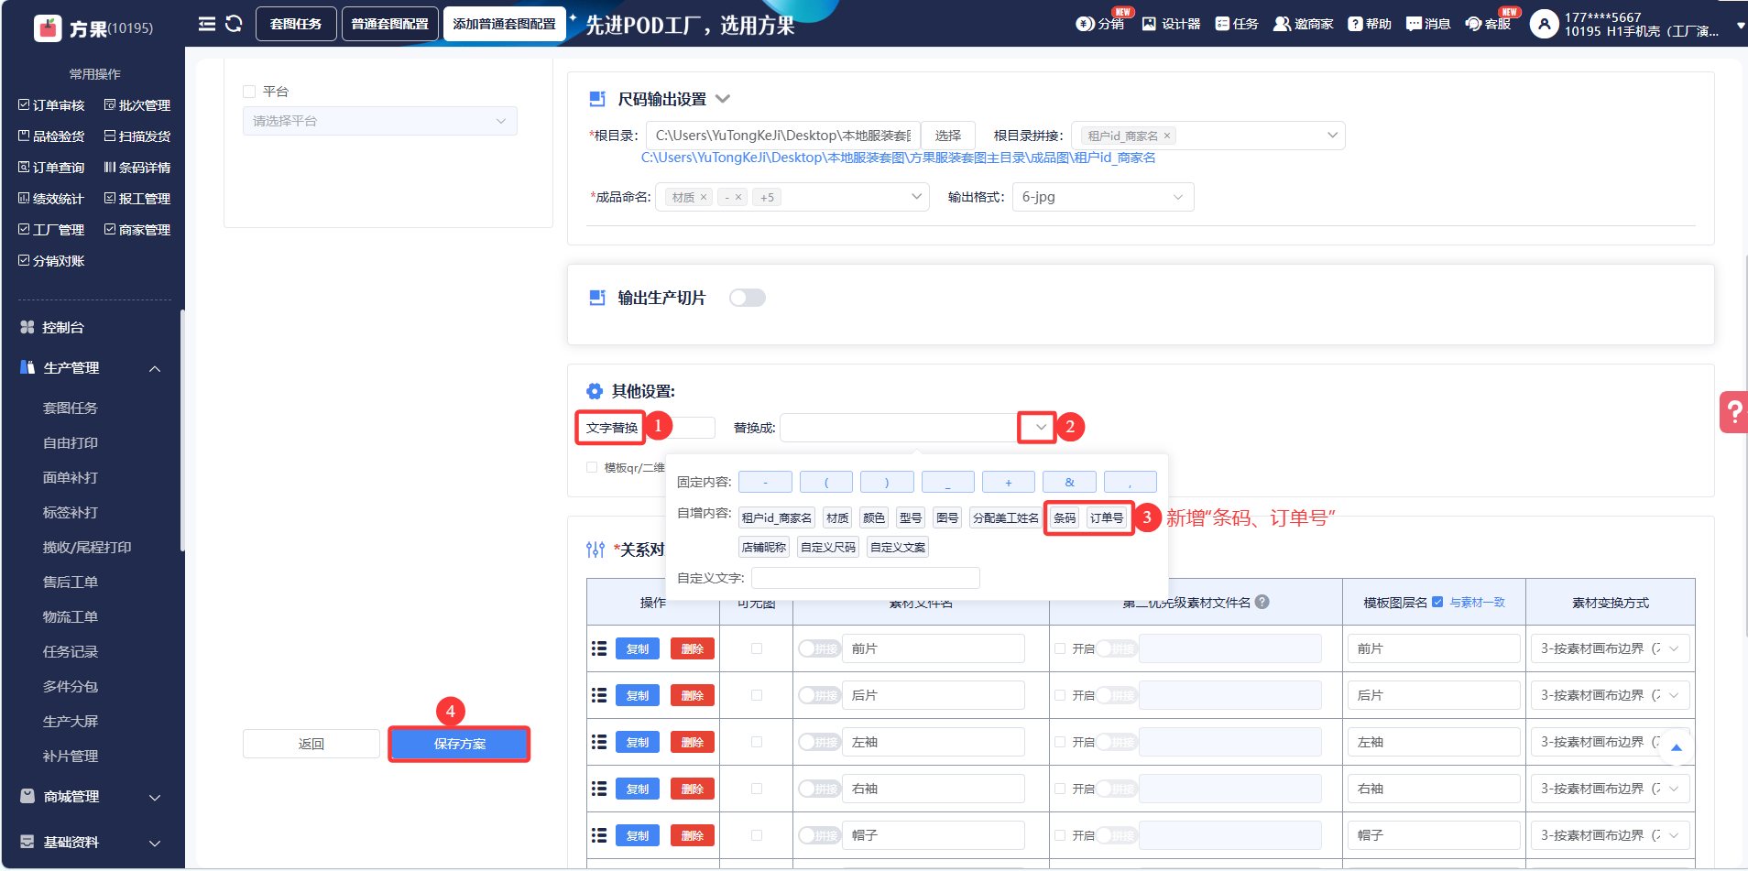Open the 订单审核 quick action
This screenshot has width=1748, height=871.
tap(51, 105)
